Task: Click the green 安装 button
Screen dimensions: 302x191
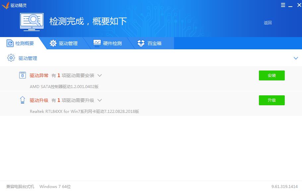Action: [272, 75]
